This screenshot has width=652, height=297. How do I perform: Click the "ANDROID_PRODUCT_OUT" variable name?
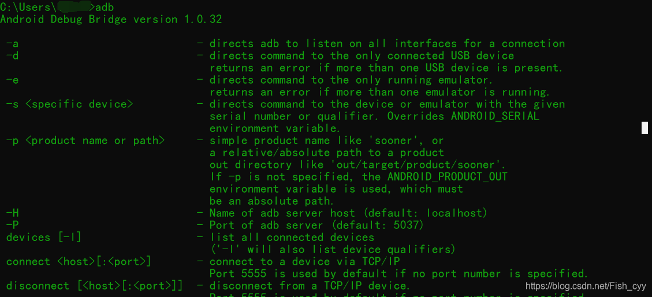447,176
